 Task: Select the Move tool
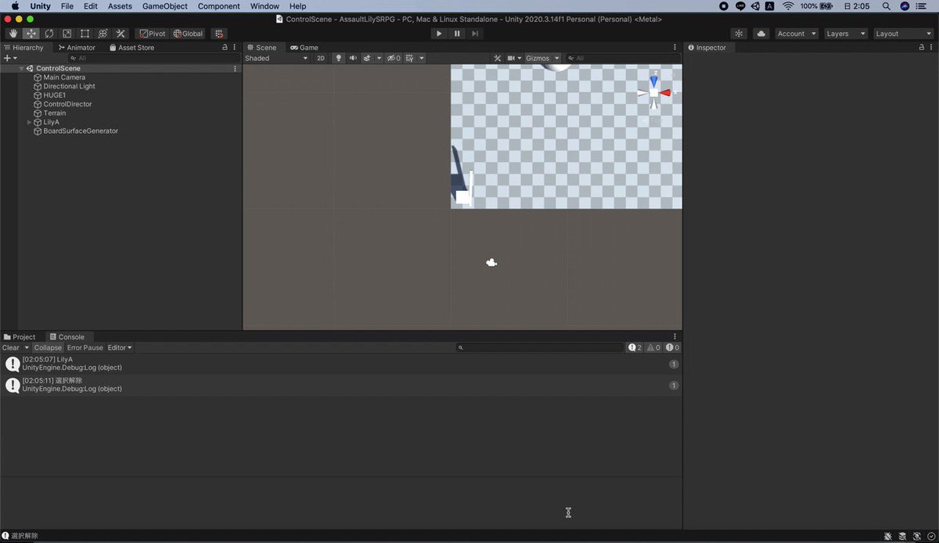click(31, 34)
